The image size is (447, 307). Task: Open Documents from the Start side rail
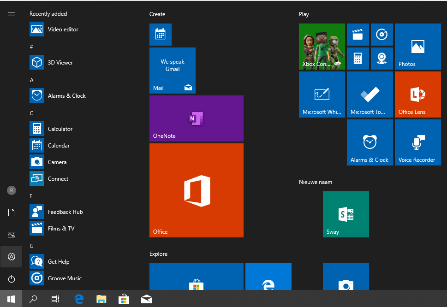click(12, 213)
